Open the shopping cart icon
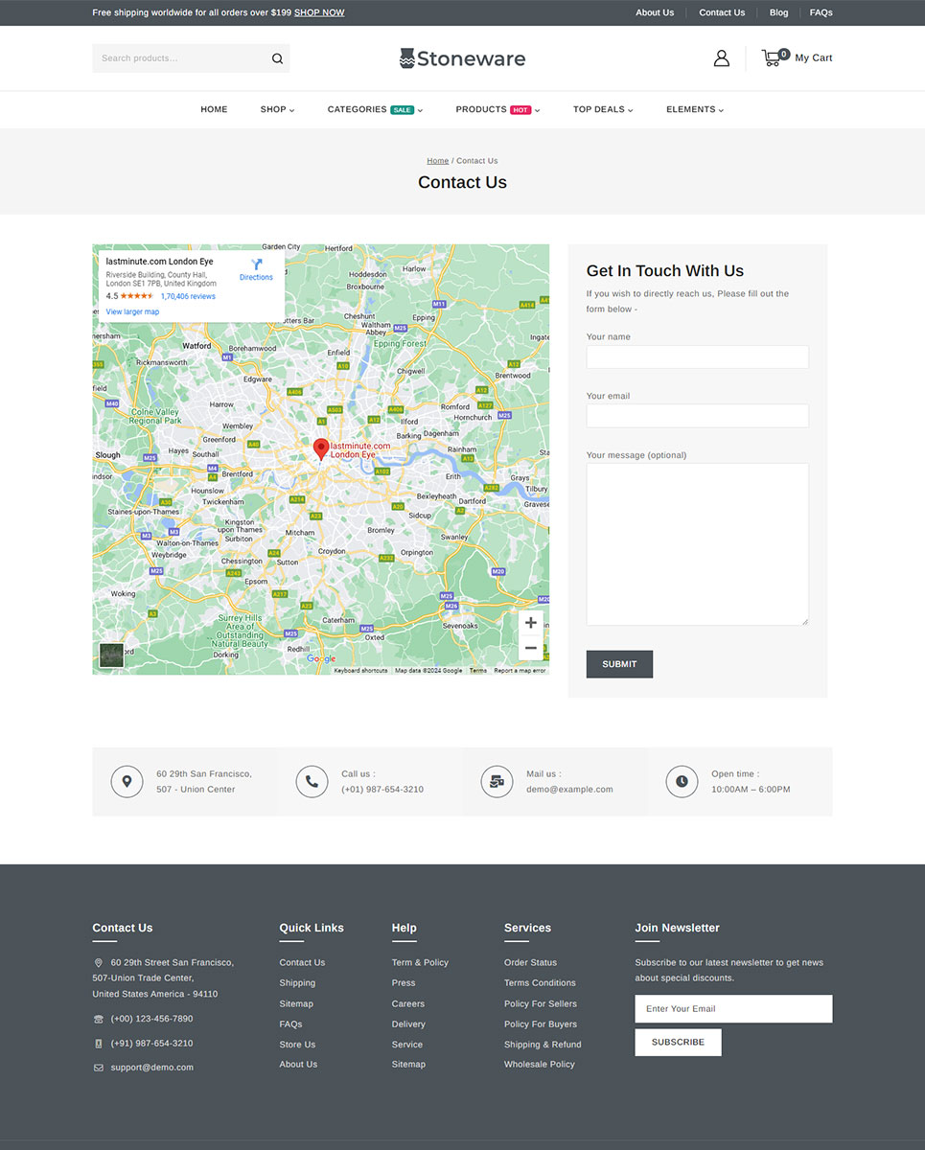This screenshot has height=1150, width=925. (x=772, y=57)
